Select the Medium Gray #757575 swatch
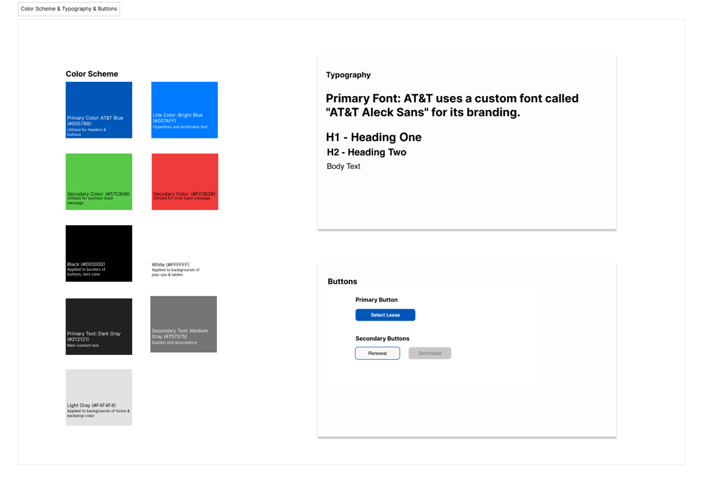The width and height of the screenshot is (703, 484). (x=183, y=324)
